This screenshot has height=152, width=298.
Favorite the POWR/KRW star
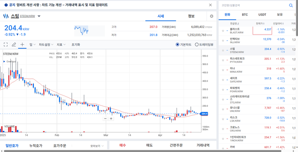coord(223,90)
